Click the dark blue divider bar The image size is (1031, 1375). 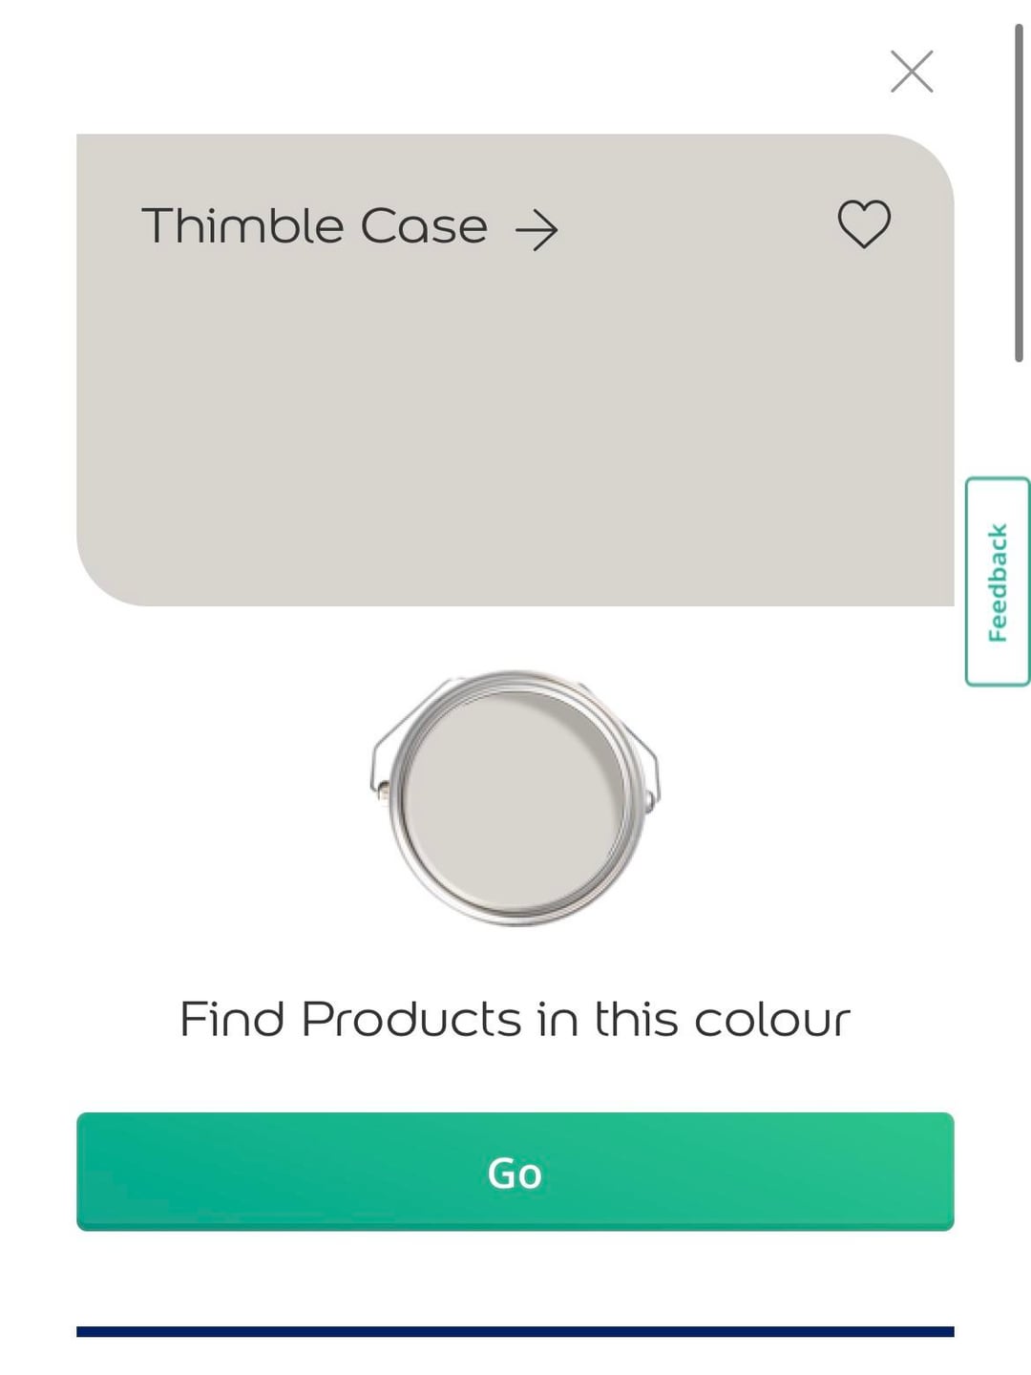coord(515,1331)
